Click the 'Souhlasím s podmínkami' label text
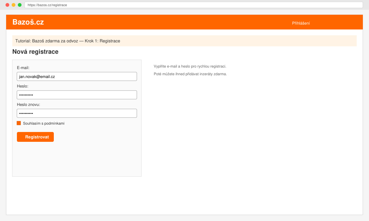Image resolution: width=369 pixels, height=221 pixels. [x=44, y=123]
